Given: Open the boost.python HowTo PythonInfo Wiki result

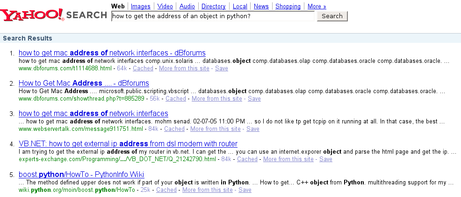Looking at the screenshot, I should (81, 174).
